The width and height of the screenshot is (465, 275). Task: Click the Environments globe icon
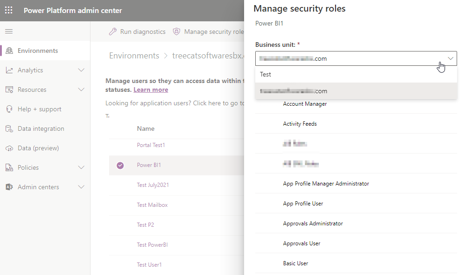point(9,51)
